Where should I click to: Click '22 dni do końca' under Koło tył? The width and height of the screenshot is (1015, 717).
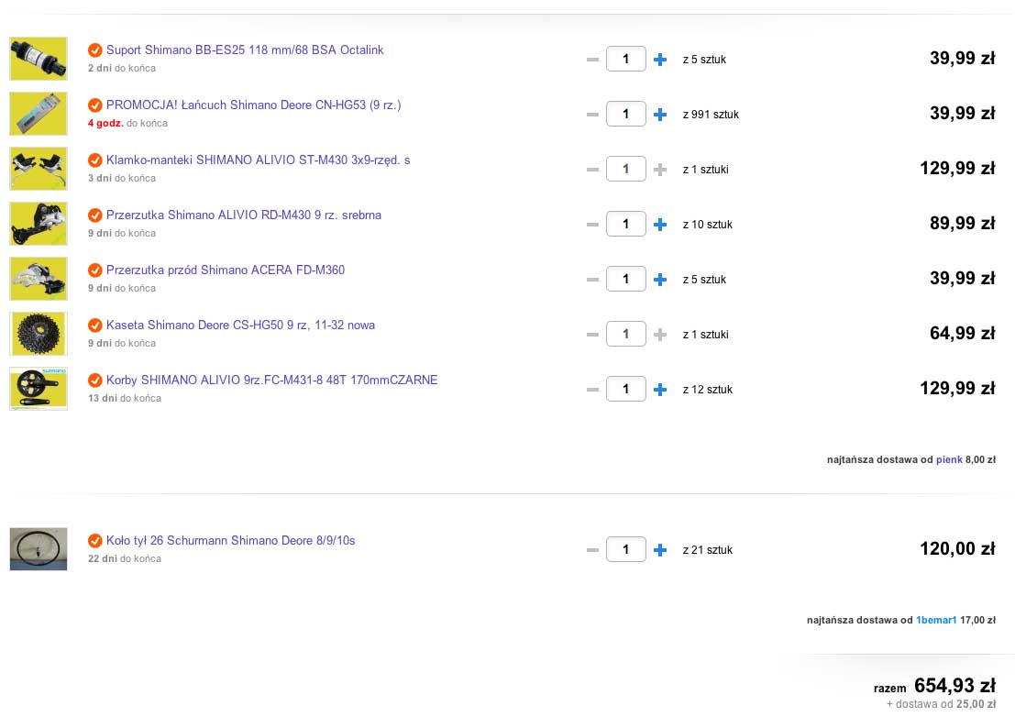coord(125,558)
